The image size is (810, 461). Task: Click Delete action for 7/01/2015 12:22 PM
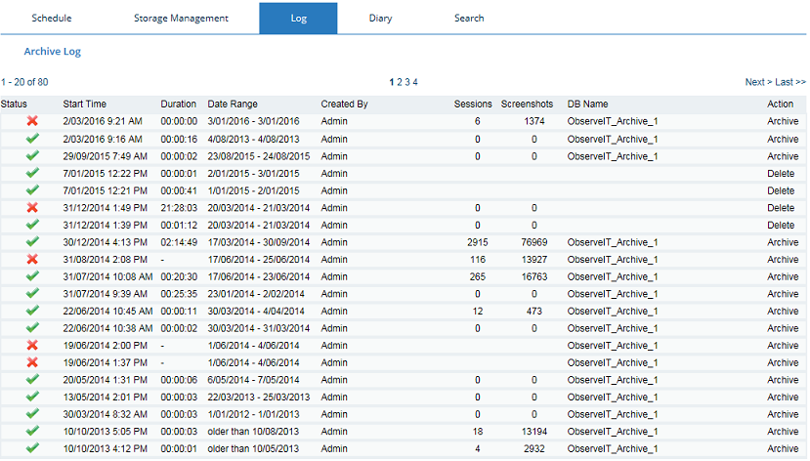(x=781, y=173)
